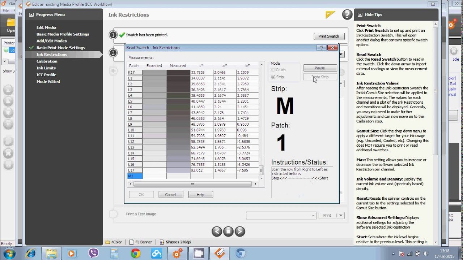Click the 82.012 L* value cell
463x260 pixels.
coord(201,170)
